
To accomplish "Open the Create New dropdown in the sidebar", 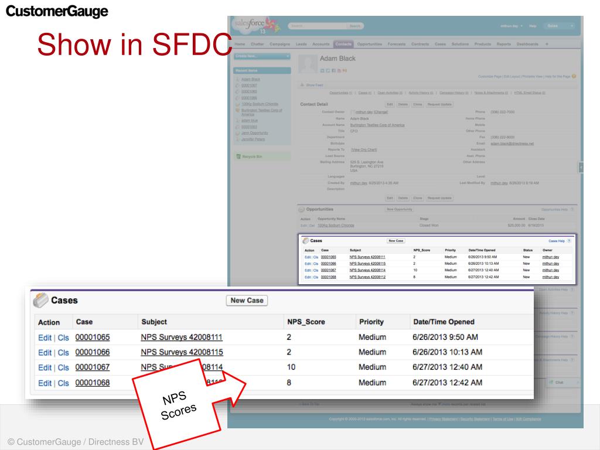I will click(x=262, y=56).
